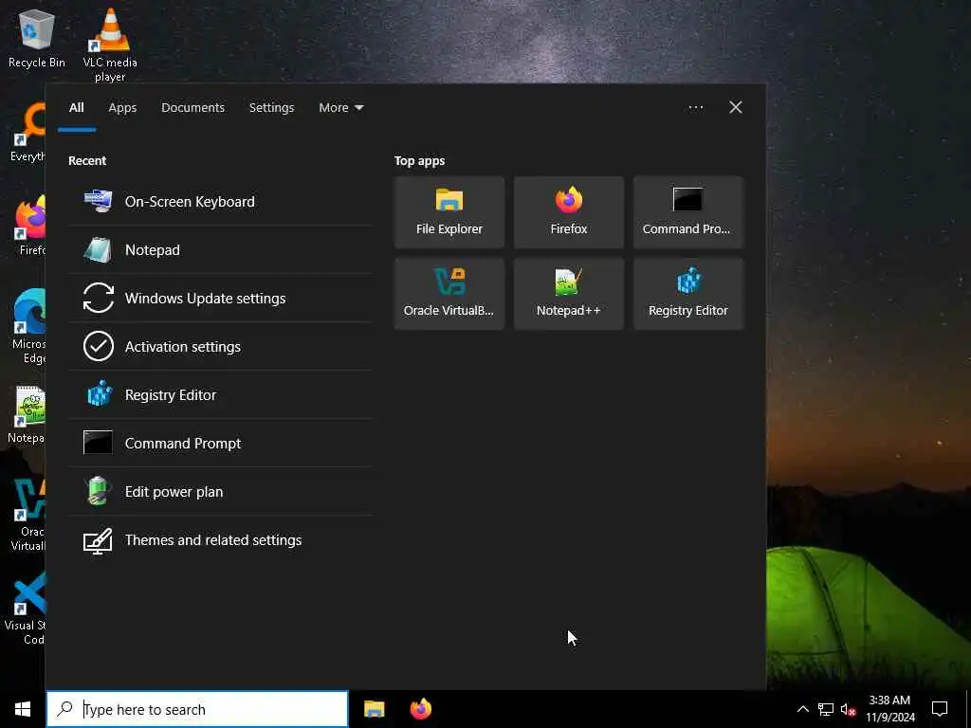
Task: Click the Recycle Bin desktop icon
Action: click(37, 38)
